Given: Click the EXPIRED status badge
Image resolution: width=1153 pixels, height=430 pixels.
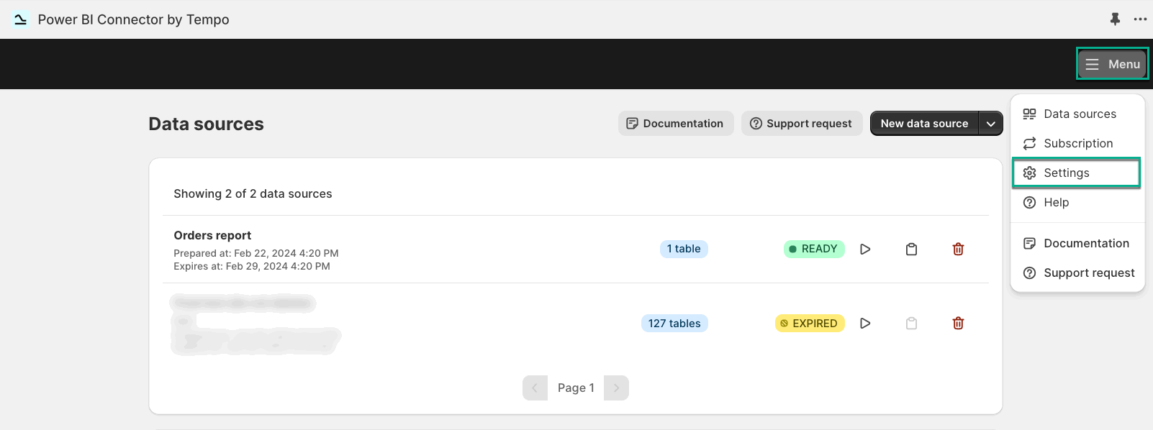Looking at the screenshot, I should (810, 324).
